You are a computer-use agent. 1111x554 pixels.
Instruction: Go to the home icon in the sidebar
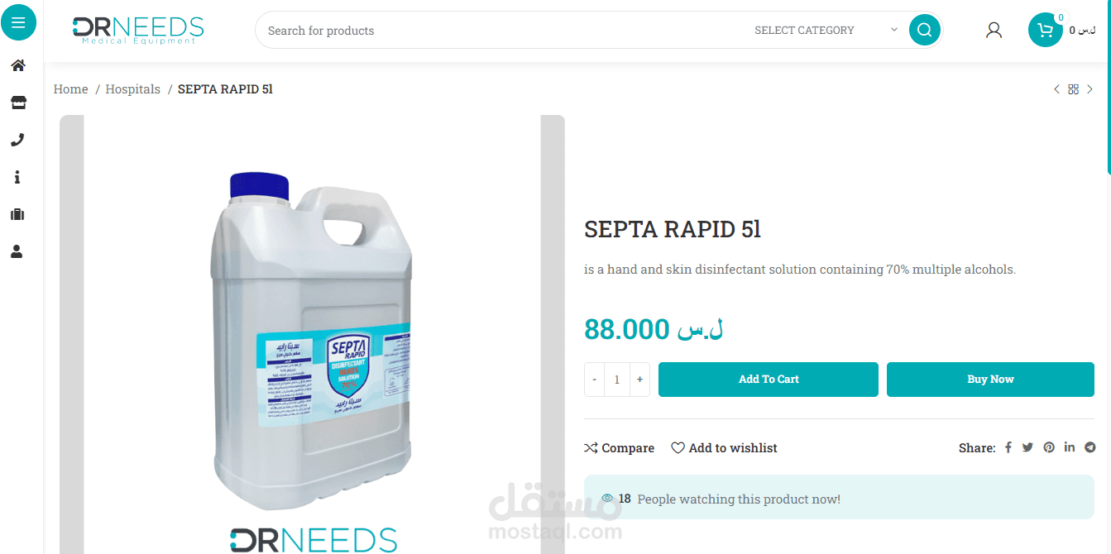[17, 65]
